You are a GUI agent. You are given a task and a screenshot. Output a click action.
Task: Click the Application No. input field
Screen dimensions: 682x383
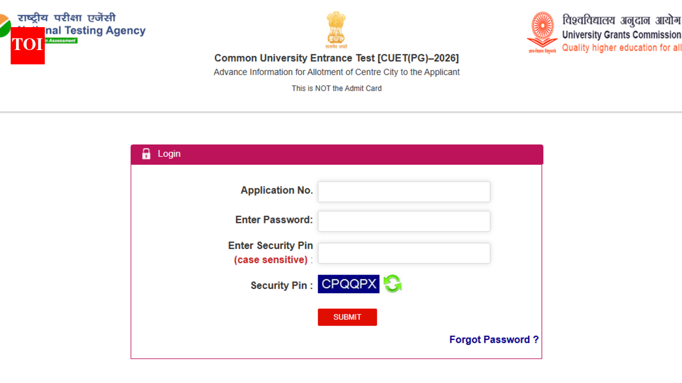(x=403, y=191)
